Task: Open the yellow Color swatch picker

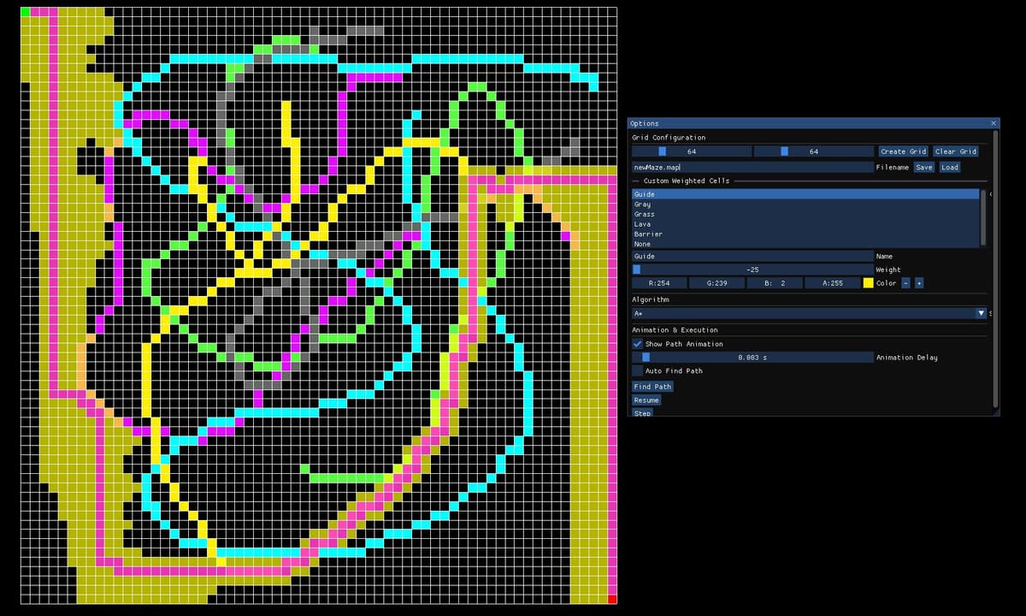Action: coord(868,283)
